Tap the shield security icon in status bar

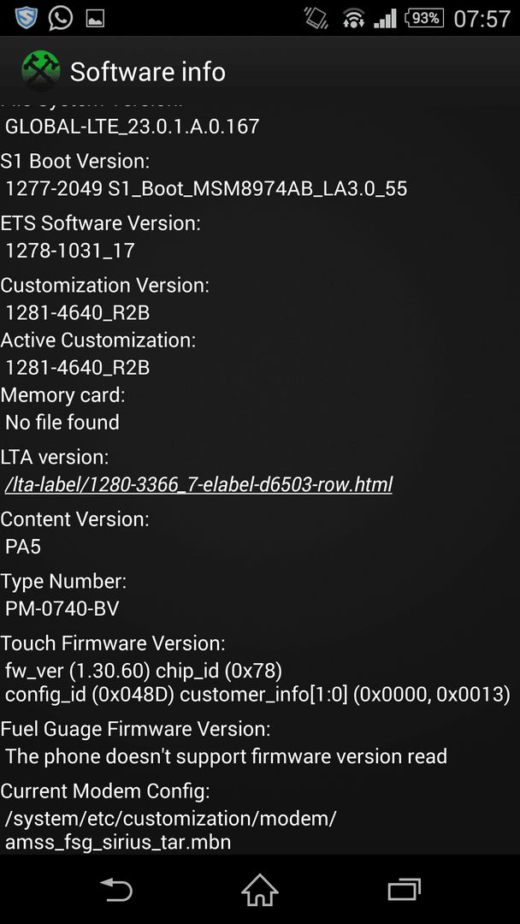[26, 18]
